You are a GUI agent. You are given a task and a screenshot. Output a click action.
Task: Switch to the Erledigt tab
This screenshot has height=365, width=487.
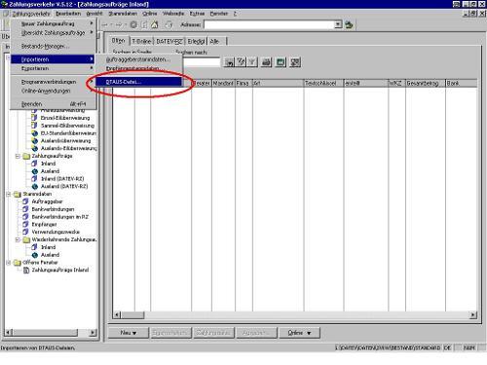click(x=196, y=41)
